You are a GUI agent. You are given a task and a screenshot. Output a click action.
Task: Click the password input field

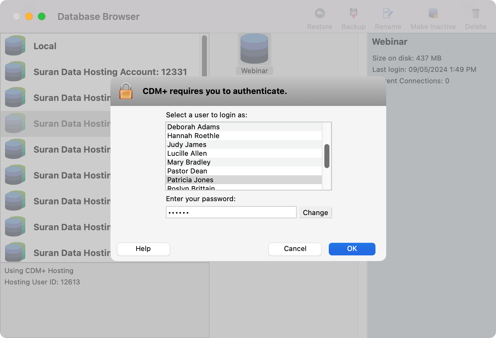(x=231, y=212)
